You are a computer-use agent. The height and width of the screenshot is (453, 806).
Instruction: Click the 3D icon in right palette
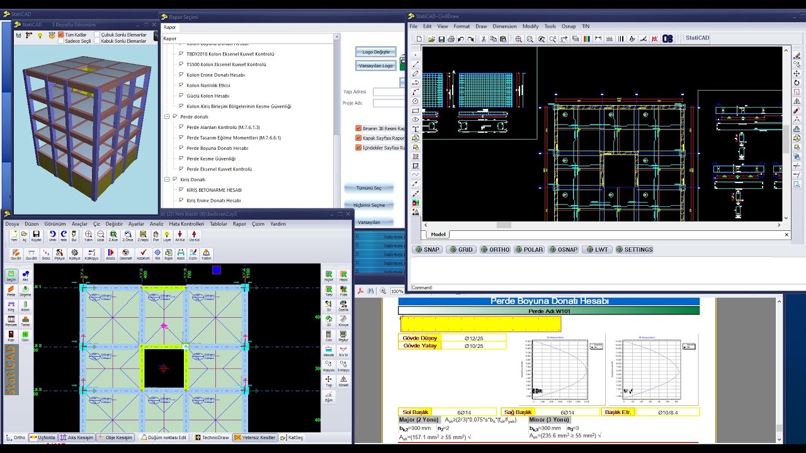[x=329, y=322]
